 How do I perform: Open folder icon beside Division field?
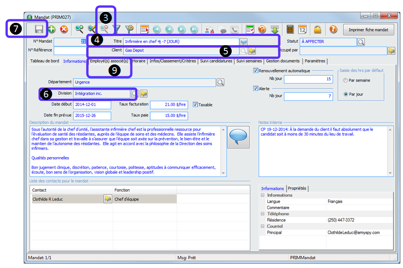coord(144,93)
